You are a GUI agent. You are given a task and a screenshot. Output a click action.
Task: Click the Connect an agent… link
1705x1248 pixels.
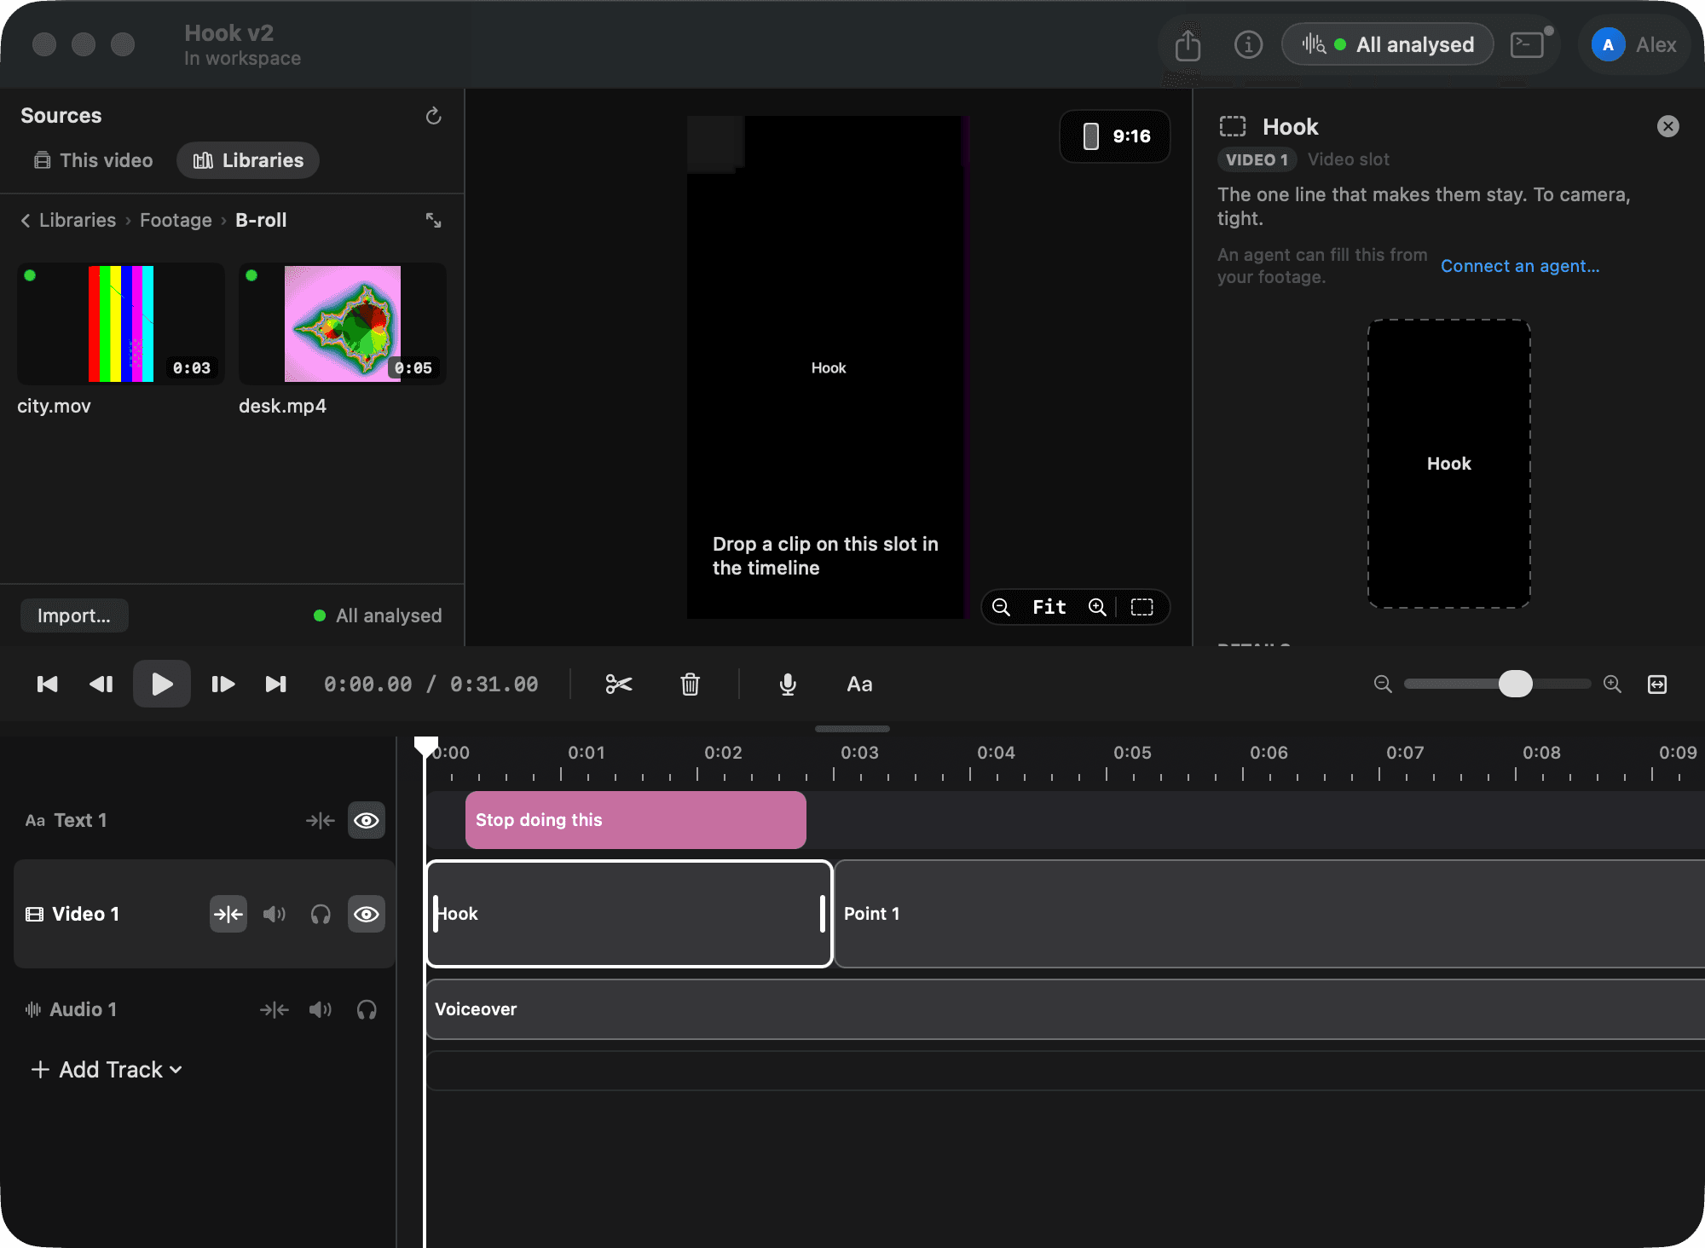(x=1520, y=266)
